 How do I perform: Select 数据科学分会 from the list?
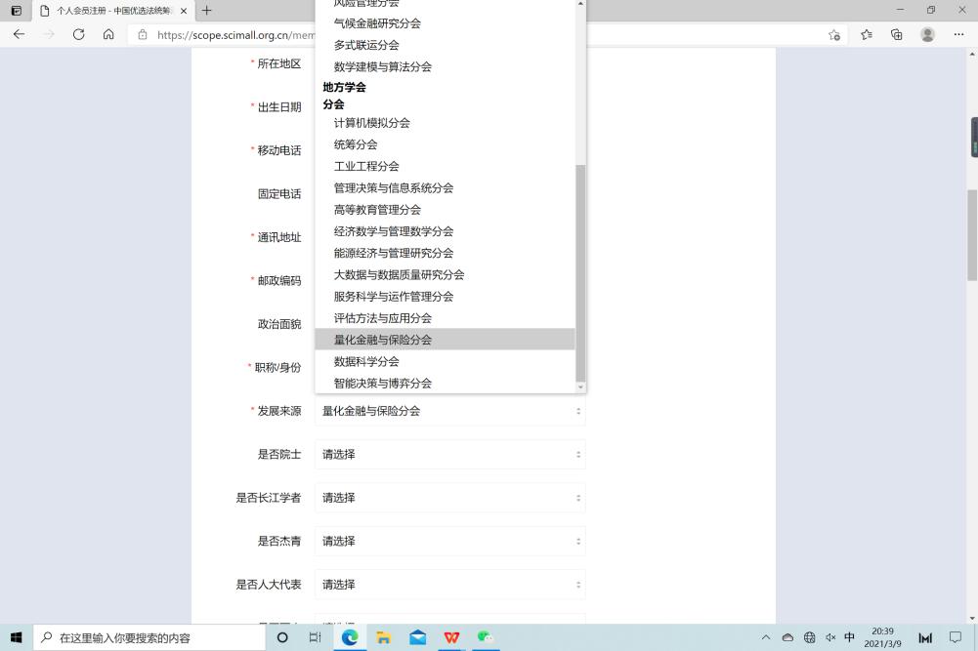pos(366,361)
